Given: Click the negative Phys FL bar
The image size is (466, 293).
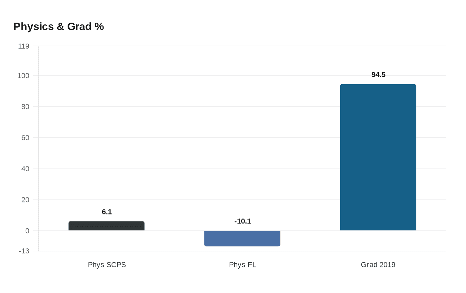Looking at the screenshot, I should (242, 238).
